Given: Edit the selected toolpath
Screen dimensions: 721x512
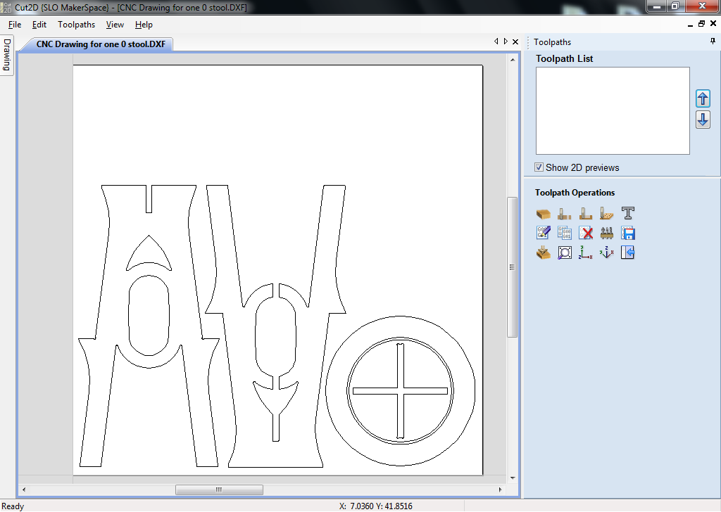Looking at the screenshot, I should (542, 232).
